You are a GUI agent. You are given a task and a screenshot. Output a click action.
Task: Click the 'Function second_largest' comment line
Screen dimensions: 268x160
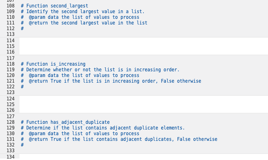click(55, 6)
